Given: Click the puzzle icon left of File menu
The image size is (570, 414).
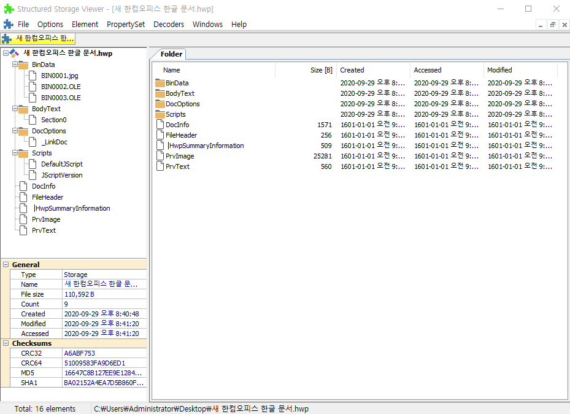Looking at the screenshot, I should click(9, 25).
